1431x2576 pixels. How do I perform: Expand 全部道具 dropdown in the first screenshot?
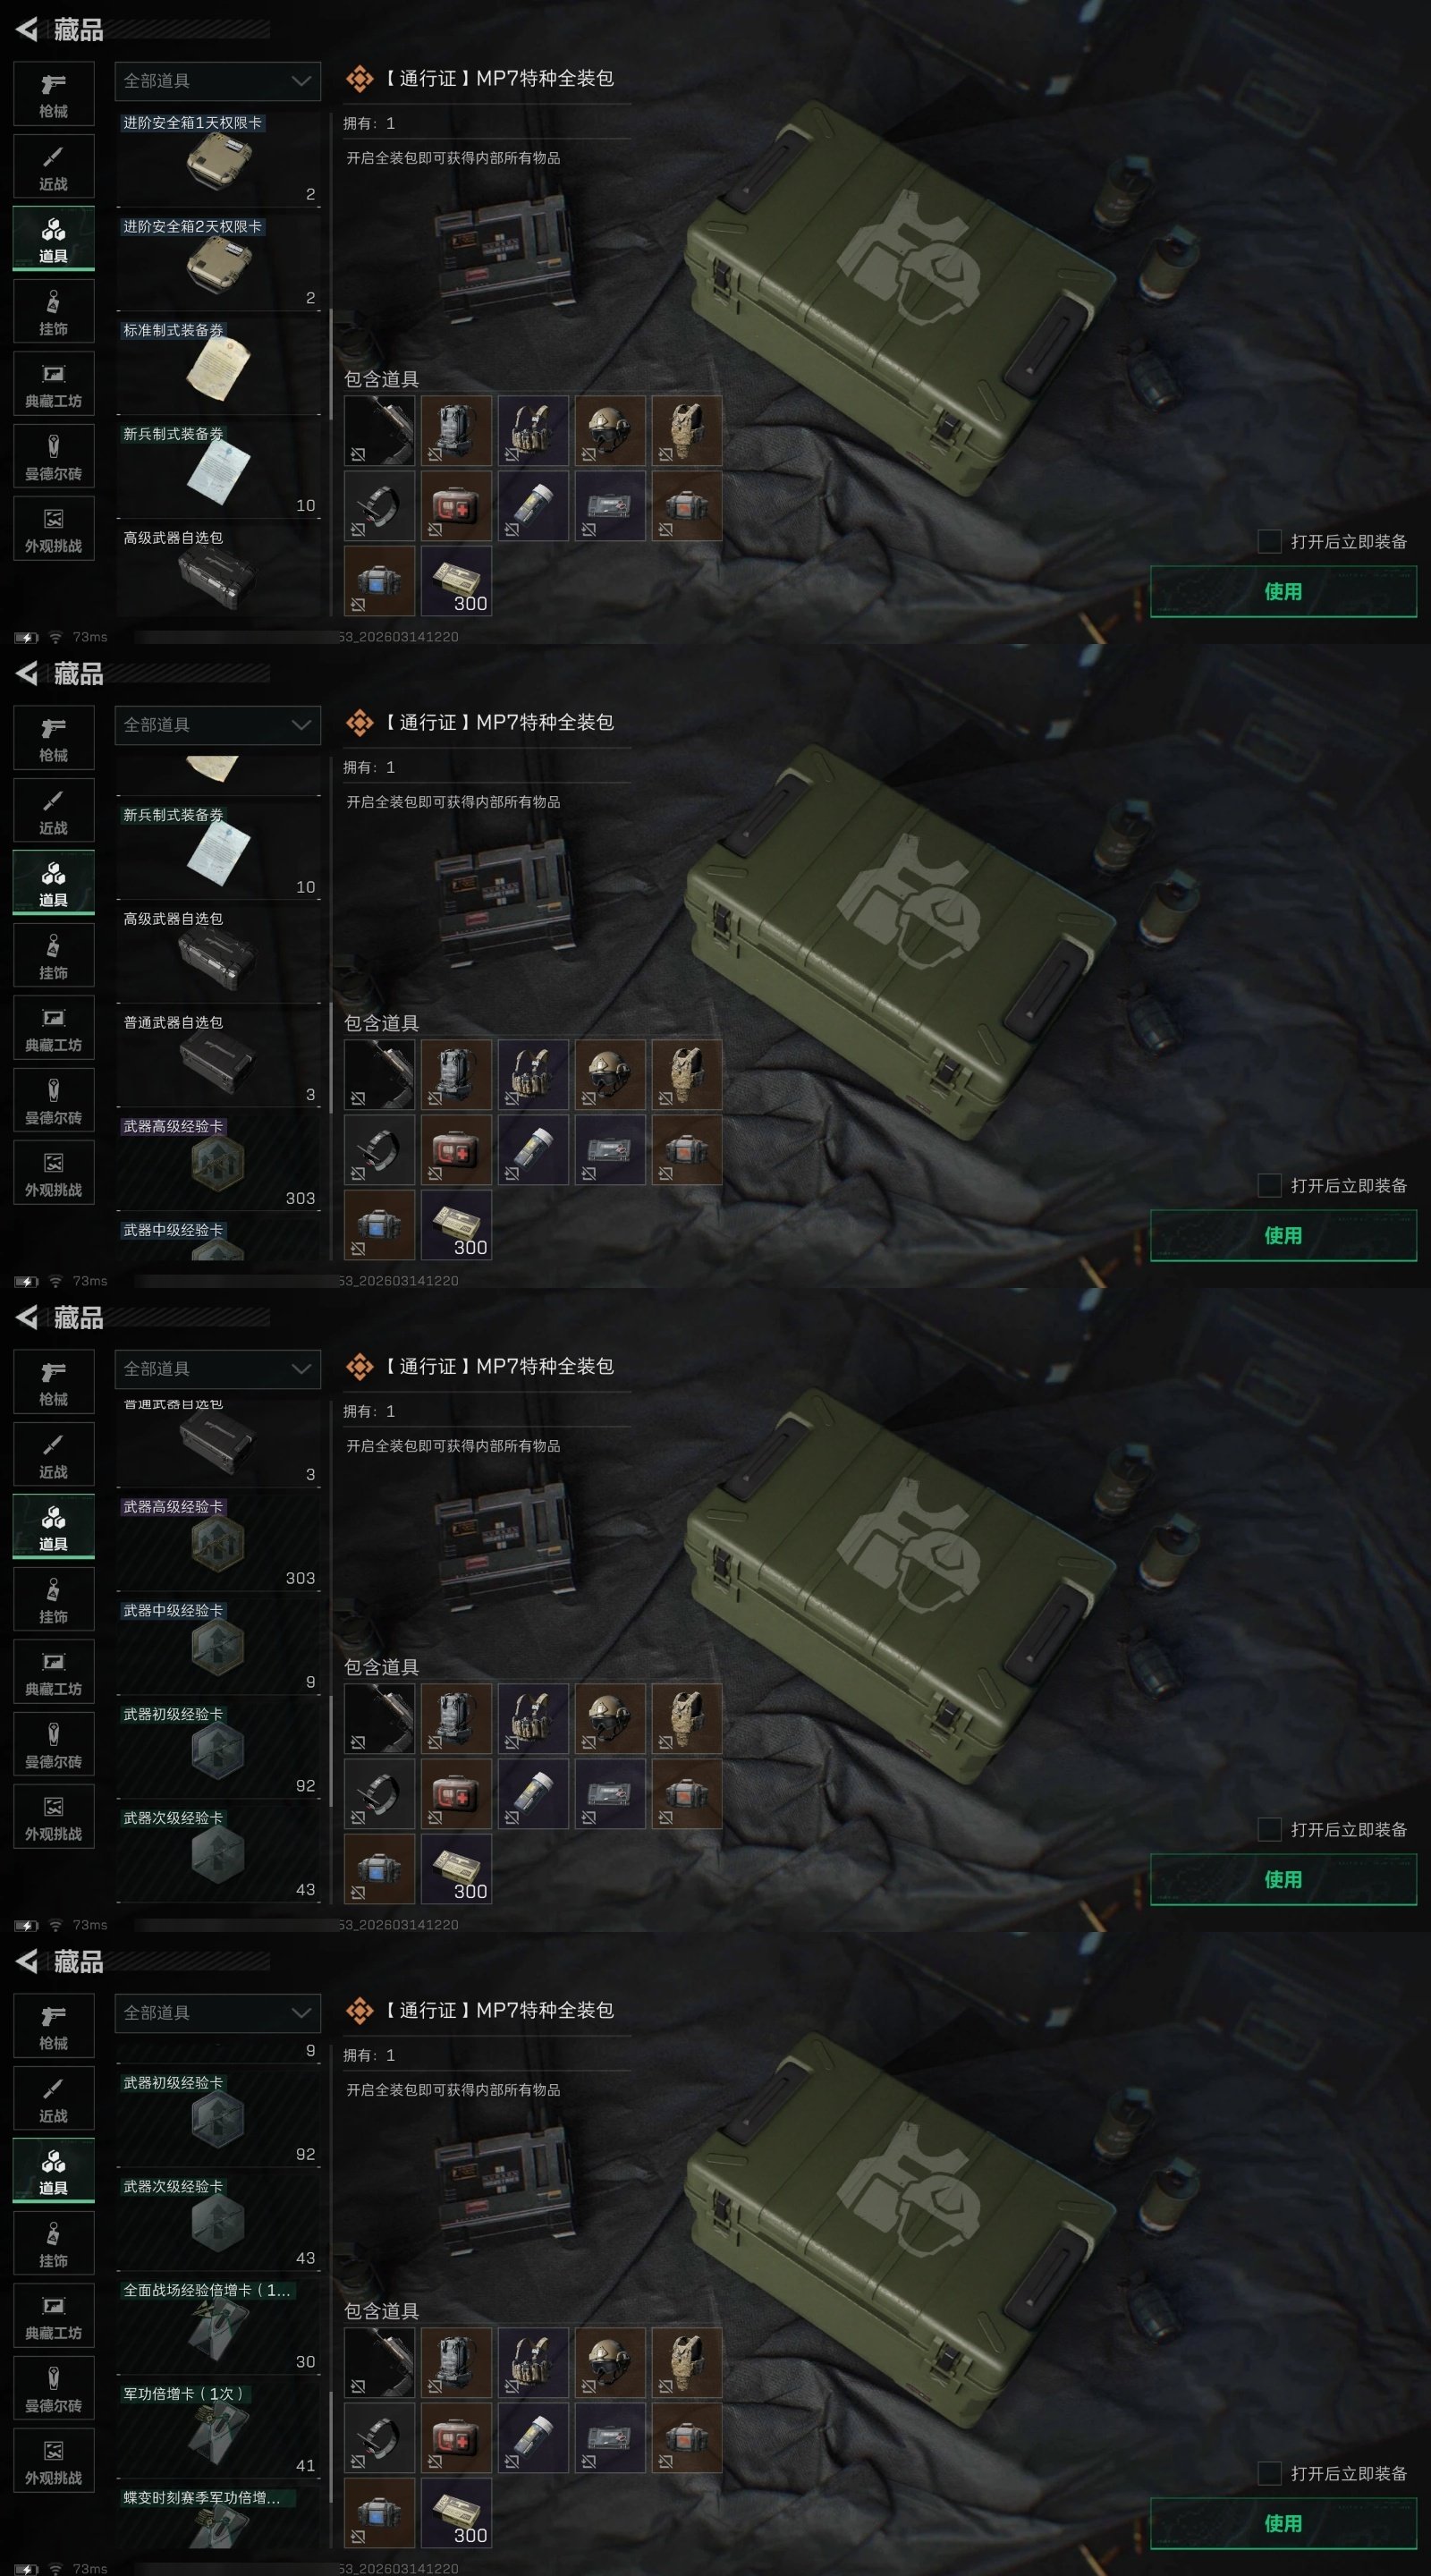(218, 81)
